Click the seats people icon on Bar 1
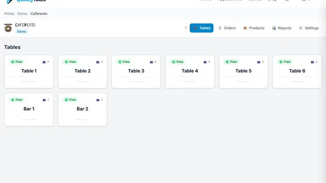This screenshot has height=183, width=326. point(44,100)
